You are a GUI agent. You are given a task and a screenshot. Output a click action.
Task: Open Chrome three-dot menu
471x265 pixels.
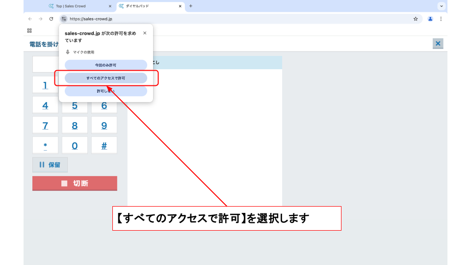tap(441, 19)
